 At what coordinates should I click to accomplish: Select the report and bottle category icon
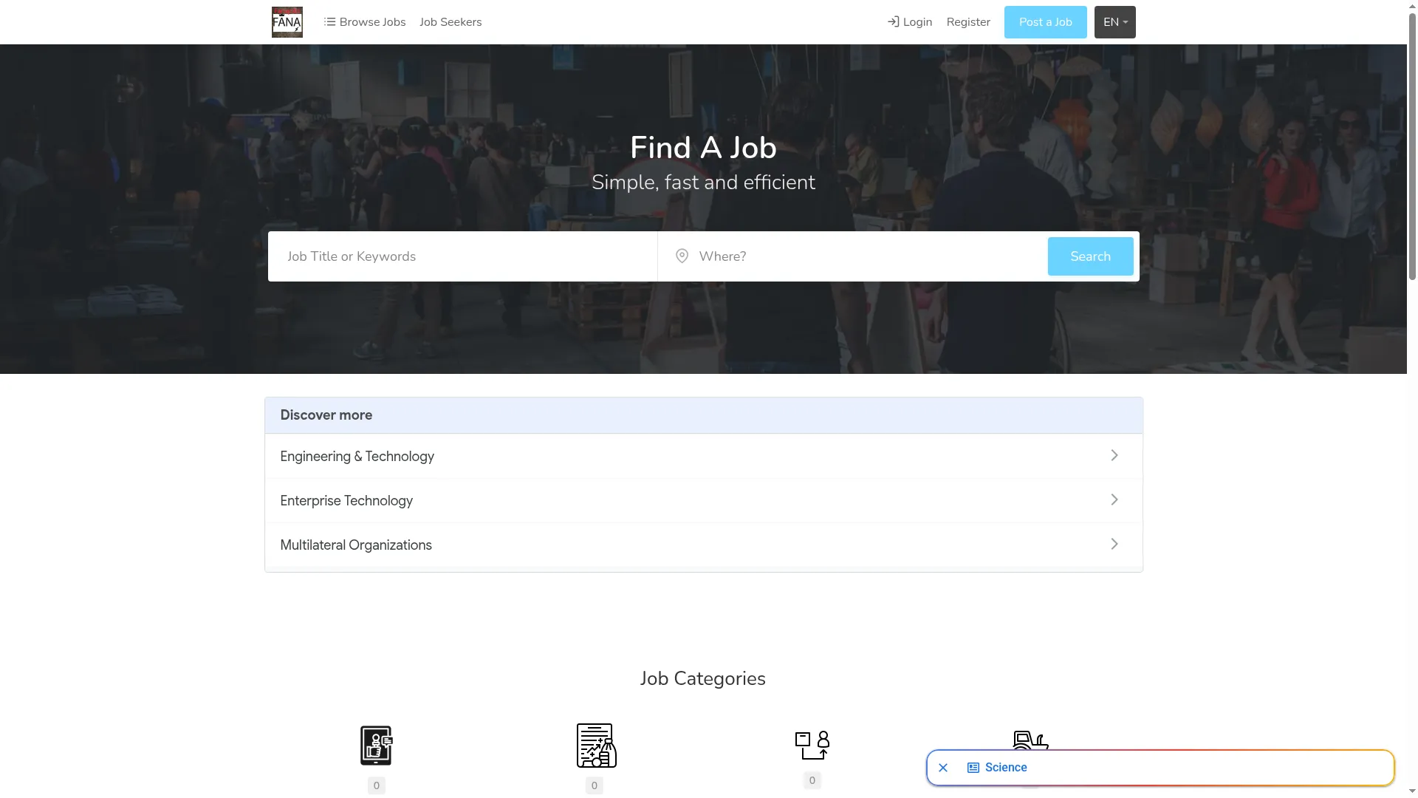597,745
